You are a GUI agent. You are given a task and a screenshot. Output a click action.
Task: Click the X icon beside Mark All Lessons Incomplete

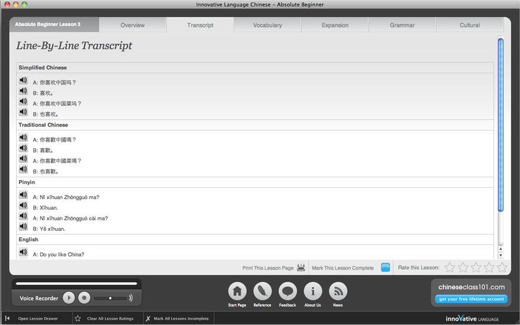click(148, 318)
